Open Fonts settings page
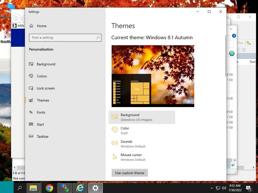Image resolution: width=258 pixels, height=193 pixels. 37,112
